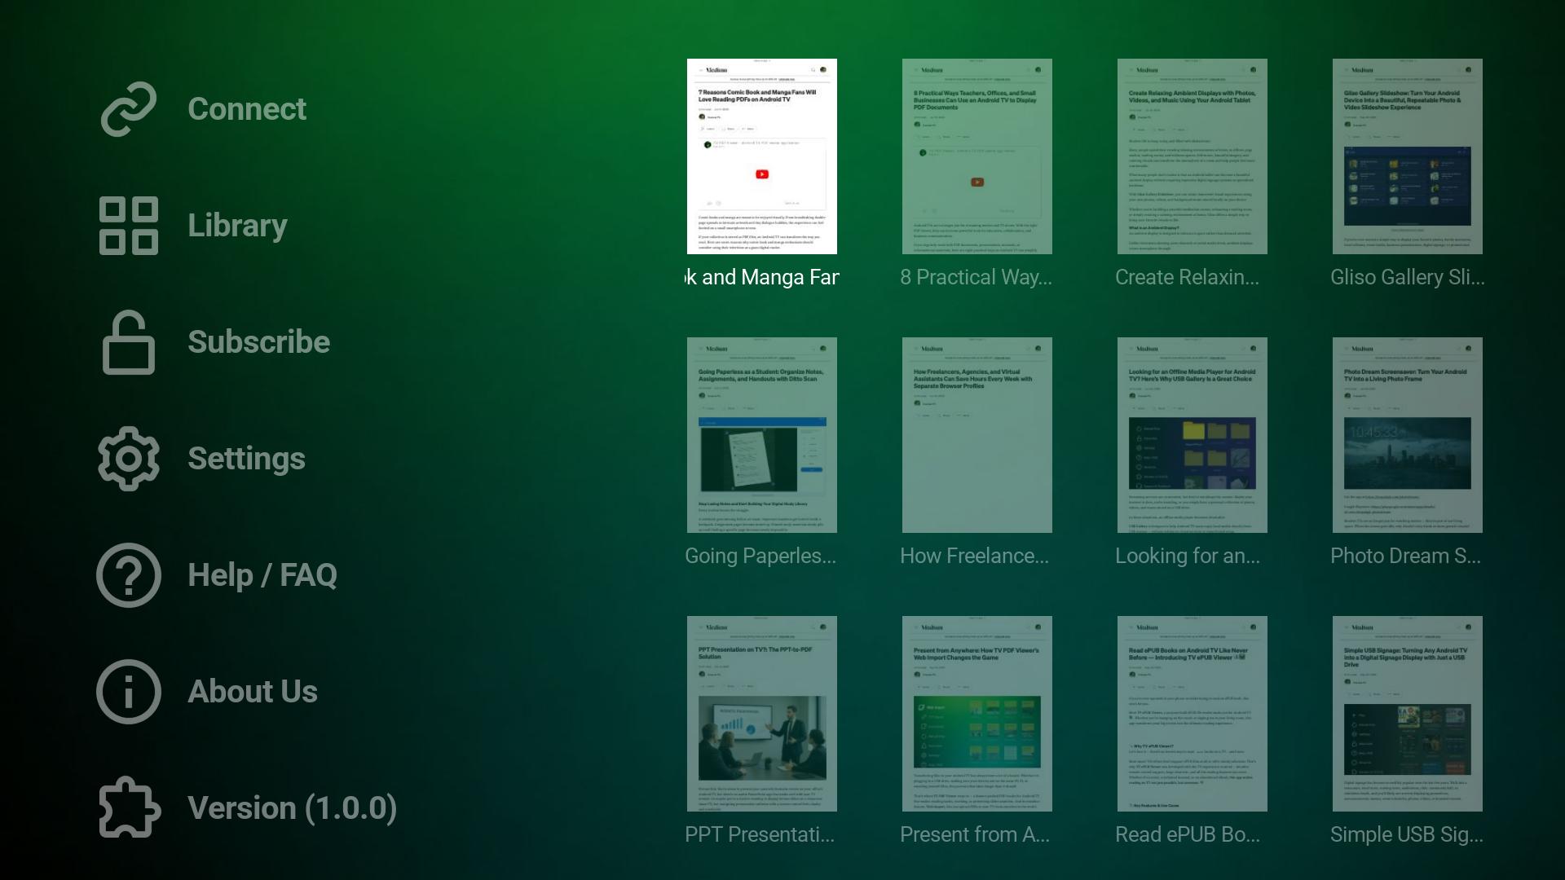Viewport: 1565px width, 880px height.
Task: Open the Connect menu item
Action: 247,109
